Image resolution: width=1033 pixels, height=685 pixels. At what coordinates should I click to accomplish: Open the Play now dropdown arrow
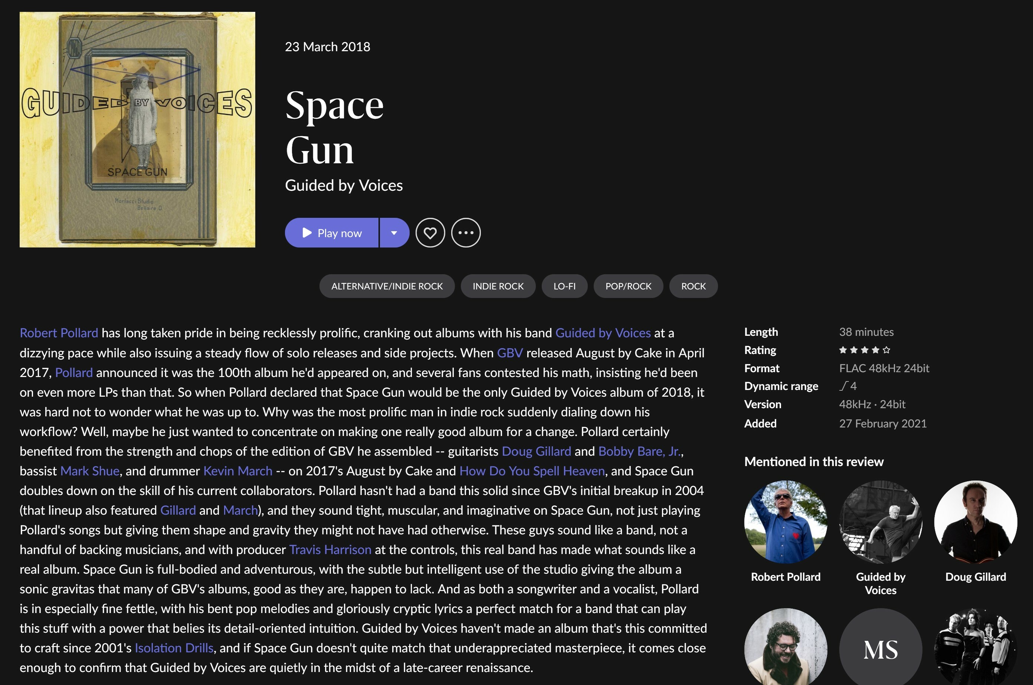(394, 233)
